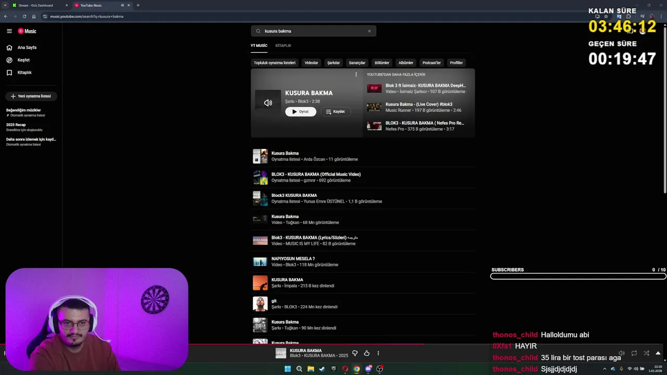Play Tuğkan's Kusura Bakma song (90 Mn)
The width and height of the screenshot is (667, 375).
pyautogui.click(x=363, y=325)
